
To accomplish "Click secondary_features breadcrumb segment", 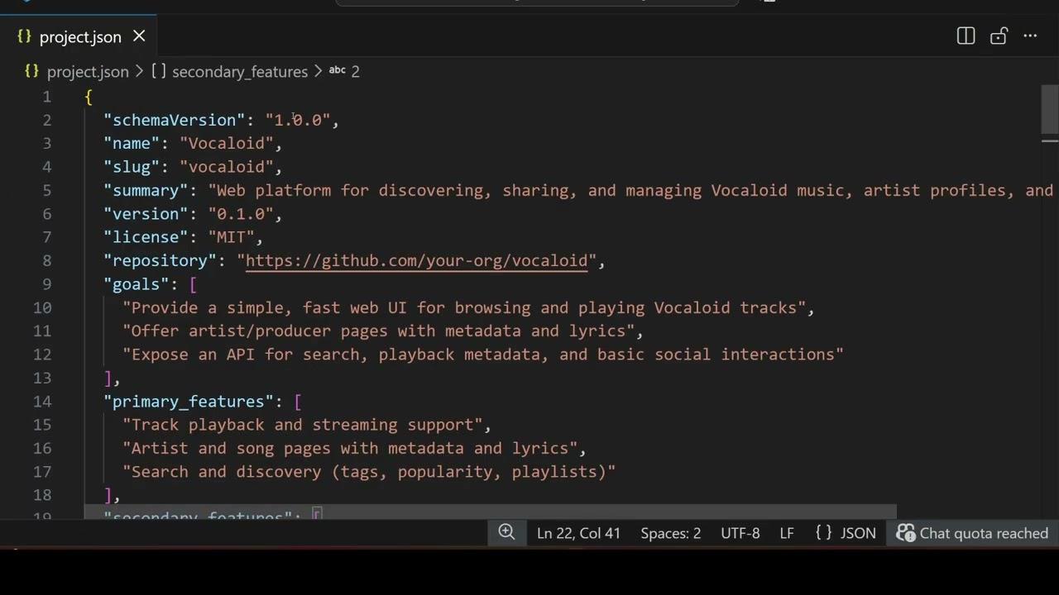I will point(240,72).
